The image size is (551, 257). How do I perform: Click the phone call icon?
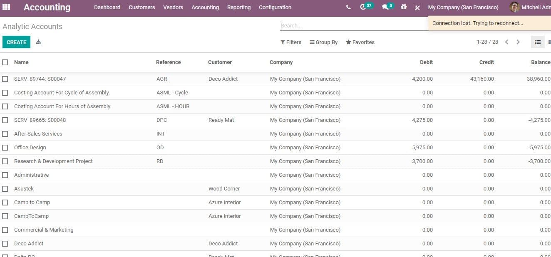[x=348, y=7]
